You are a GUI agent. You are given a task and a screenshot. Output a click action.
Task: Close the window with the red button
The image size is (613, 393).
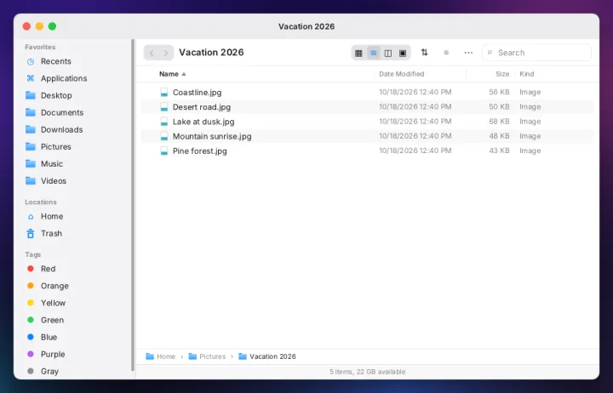point(26,26)
